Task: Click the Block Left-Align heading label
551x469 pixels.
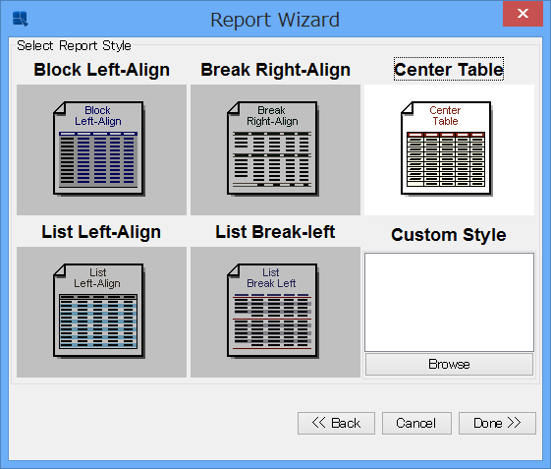Action: coord(101,70)
